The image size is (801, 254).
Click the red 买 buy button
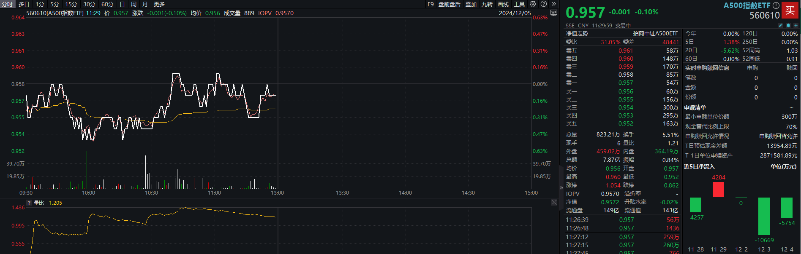pos(790,10)
